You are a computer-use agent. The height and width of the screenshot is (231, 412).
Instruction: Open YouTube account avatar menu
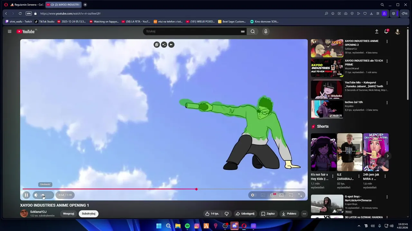pos(398,31)
